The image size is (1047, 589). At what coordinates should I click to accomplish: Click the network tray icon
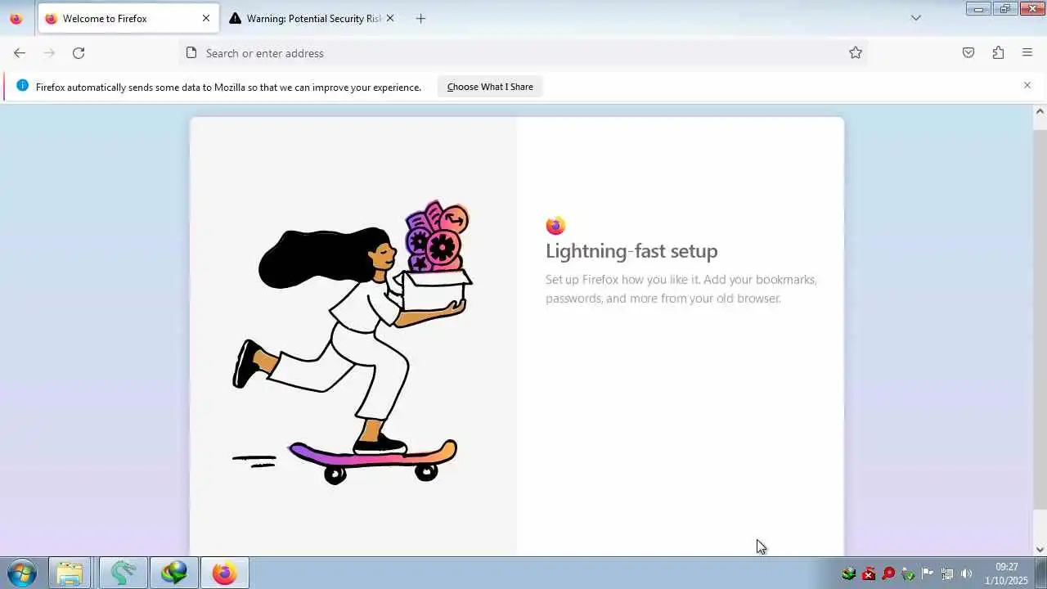click(947, 573)
